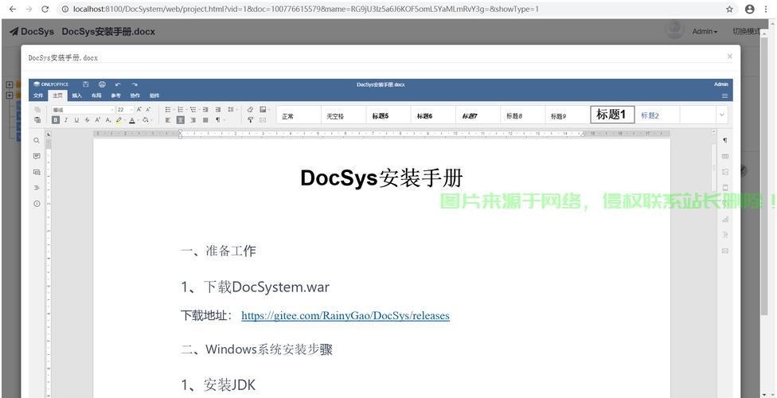Decrease font size with the A down icon

coord(147,110)
